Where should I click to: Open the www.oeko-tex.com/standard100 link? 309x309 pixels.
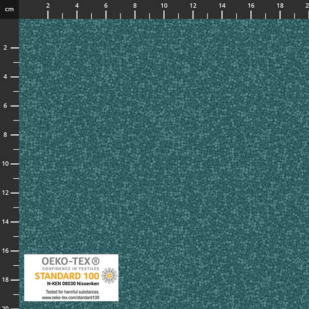(x=71, y=297)
